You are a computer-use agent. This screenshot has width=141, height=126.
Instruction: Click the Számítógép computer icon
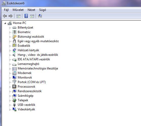point(14,96)
